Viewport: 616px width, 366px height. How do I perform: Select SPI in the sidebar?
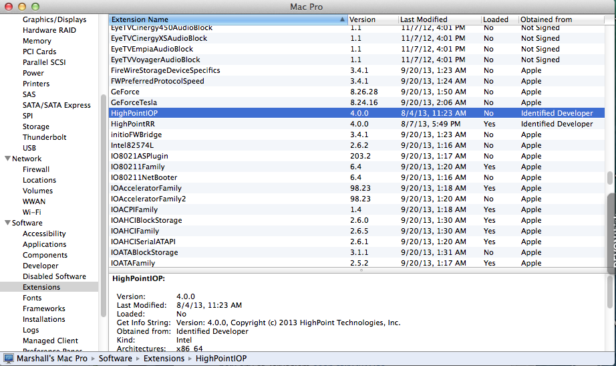[28, 116]
